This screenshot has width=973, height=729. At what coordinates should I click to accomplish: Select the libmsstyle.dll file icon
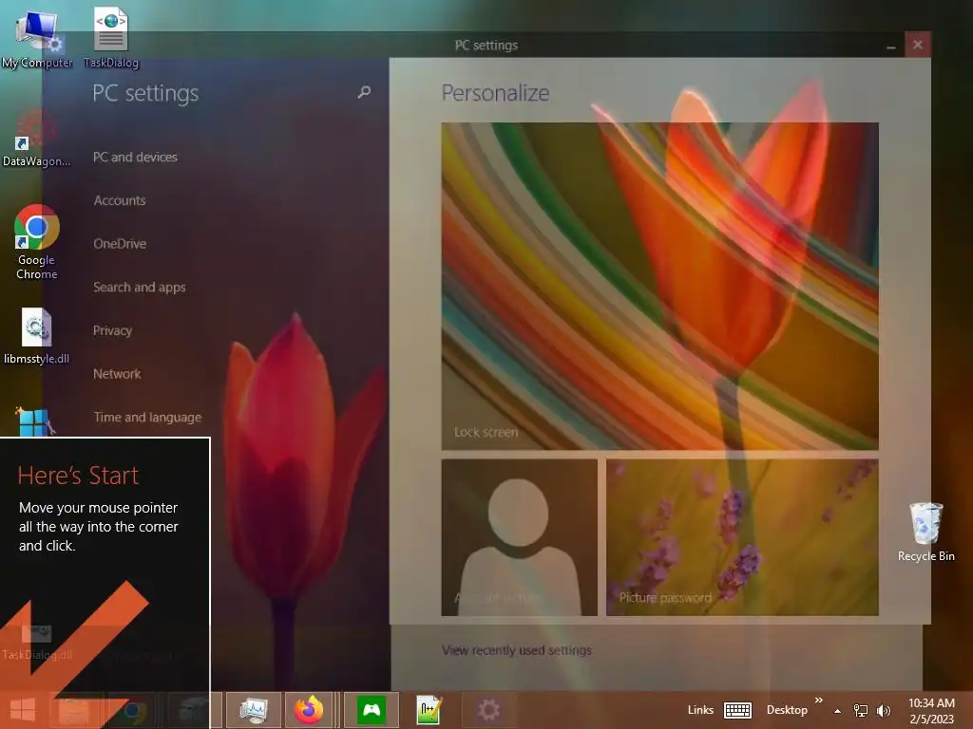coord(37,336)
